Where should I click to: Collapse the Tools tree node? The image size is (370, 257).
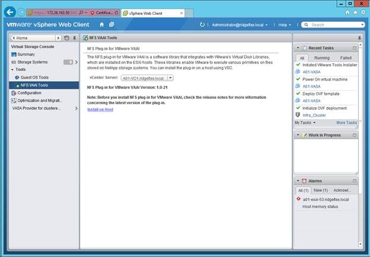click(x=12, y=70)
